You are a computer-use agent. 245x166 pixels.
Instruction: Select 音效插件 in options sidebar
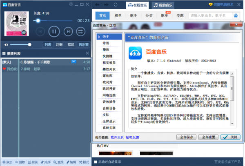point(109,102)
